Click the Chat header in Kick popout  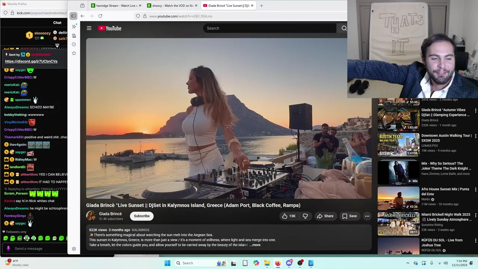57,23
